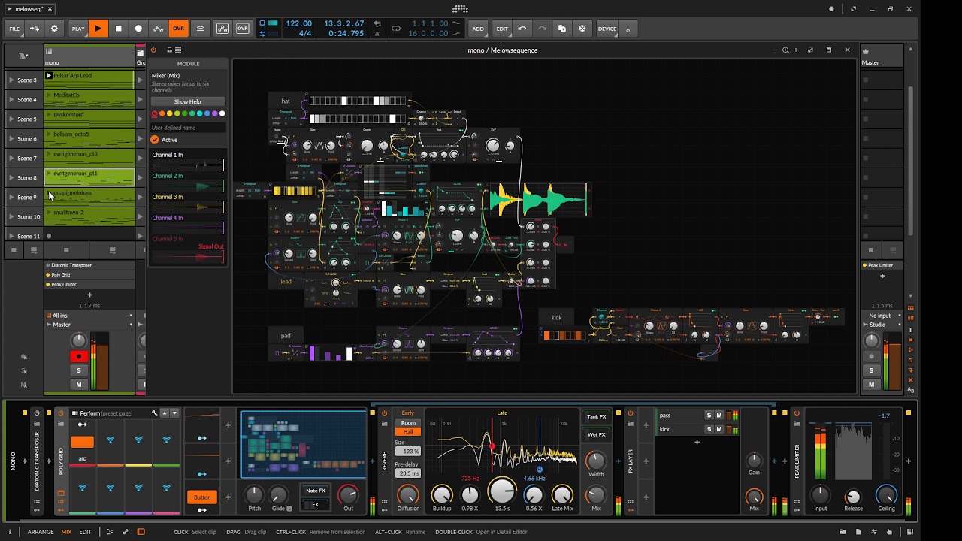Open the Tank FX chain
962x541 pixels.
(596, 416)
